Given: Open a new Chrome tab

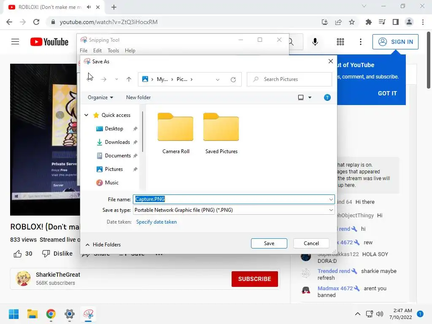Looking at the screenshot, I should tap(114, 7).
